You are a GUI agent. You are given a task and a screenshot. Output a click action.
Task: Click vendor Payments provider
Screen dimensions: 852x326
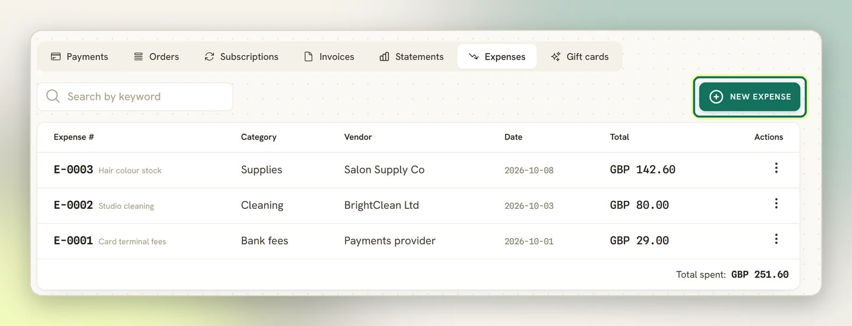click(390, 241)
